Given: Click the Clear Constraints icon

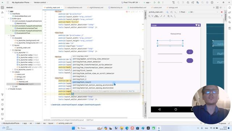Looking at the screenshot, I should [161, 16].
